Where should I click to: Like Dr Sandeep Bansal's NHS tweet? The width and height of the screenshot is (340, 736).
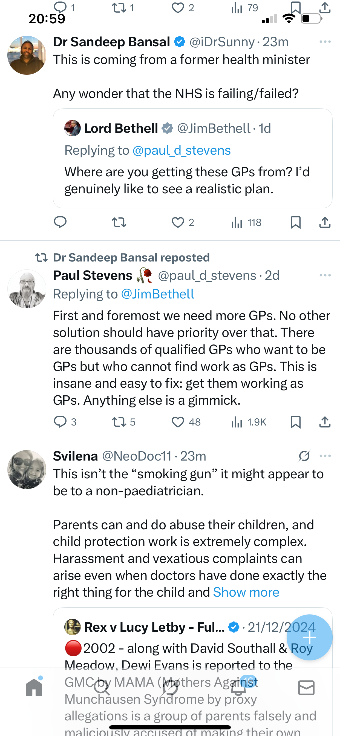pos(178,222)
